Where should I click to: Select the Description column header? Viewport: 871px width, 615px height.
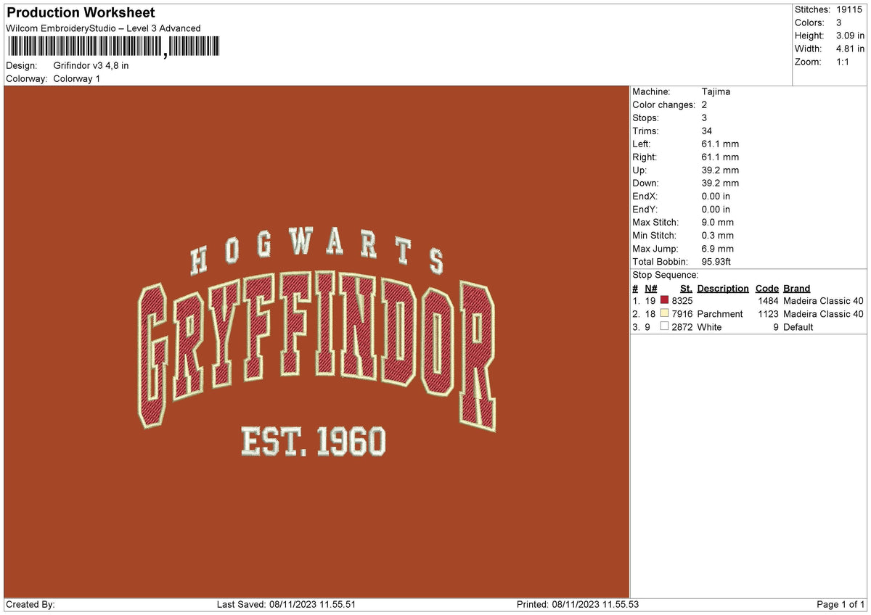(723, 289)
